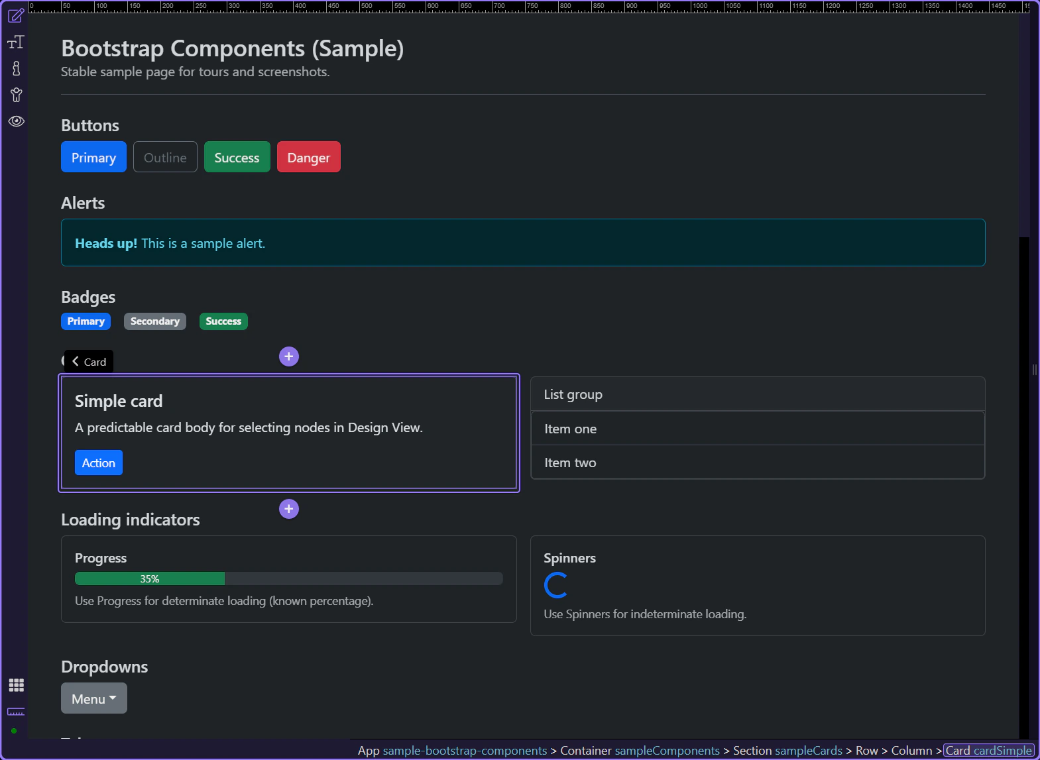Image resolution: width=1040 pixels, height=760 pixels.
Task: Select App sample-bootstrap-components breadcrumb
Action: (452, 751)
